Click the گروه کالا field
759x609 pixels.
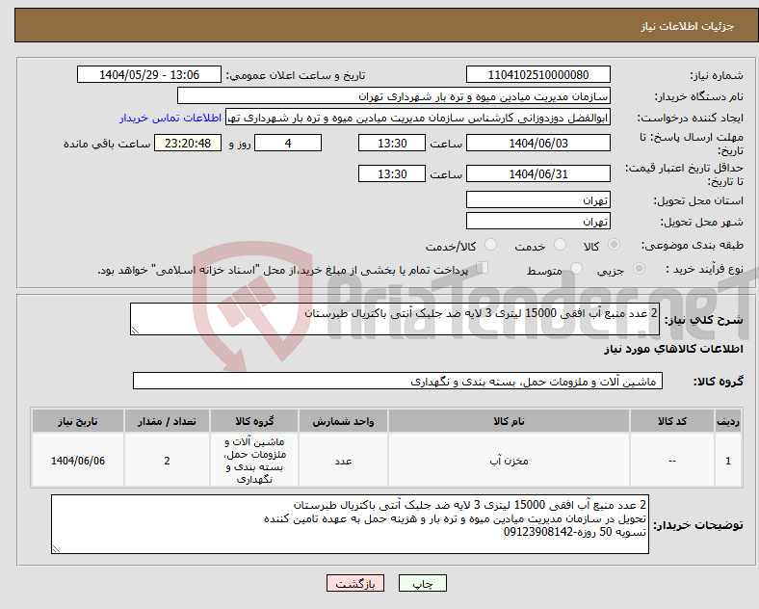click(398, 381)
